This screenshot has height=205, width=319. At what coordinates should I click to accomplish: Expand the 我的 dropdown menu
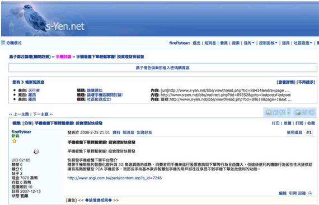249,43
